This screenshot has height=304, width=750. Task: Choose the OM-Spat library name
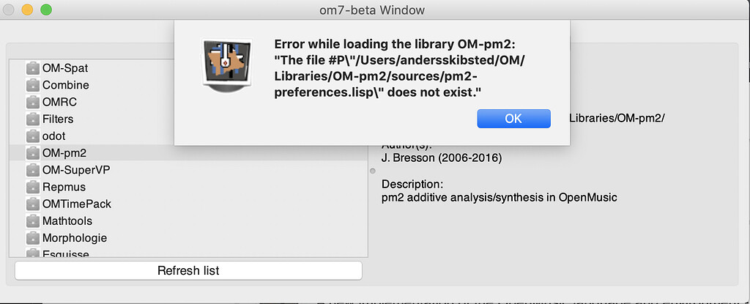pos(65,68)
